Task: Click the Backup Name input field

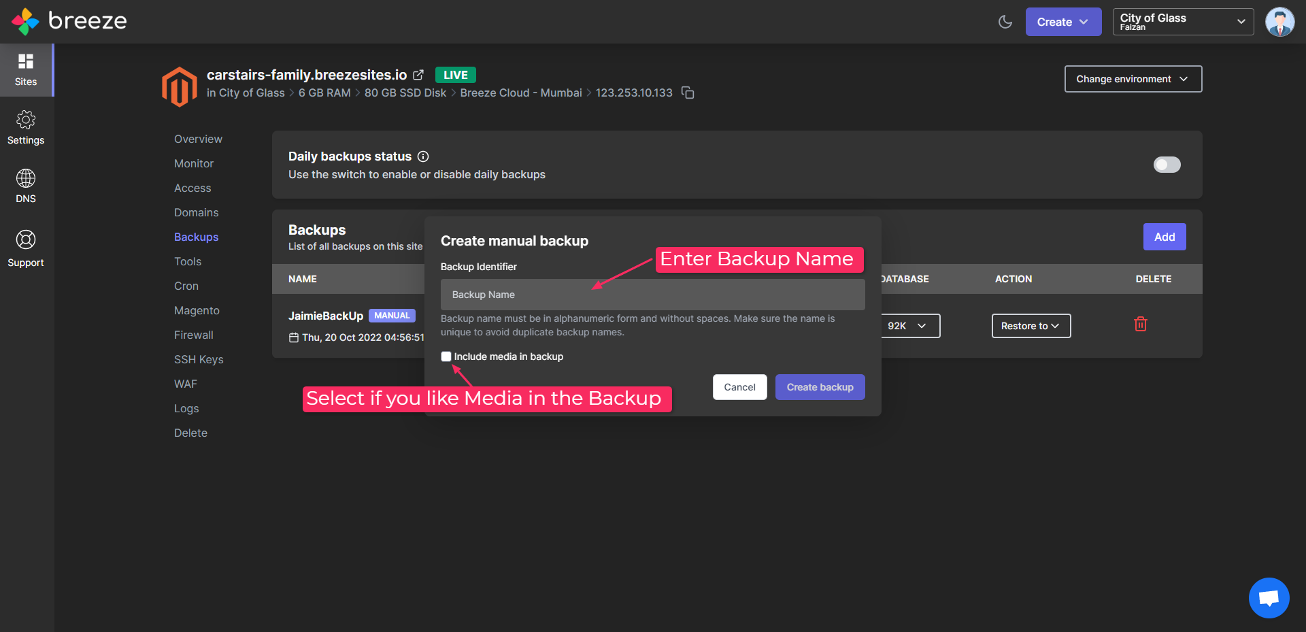Action: pyautogui.click(x=653, y=295)
